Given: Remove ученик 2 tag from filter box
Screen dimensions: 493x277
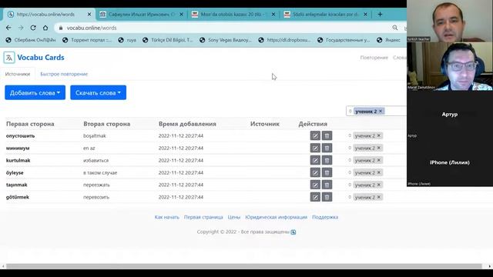Looking at the screenshot, I should pos(381,111).
